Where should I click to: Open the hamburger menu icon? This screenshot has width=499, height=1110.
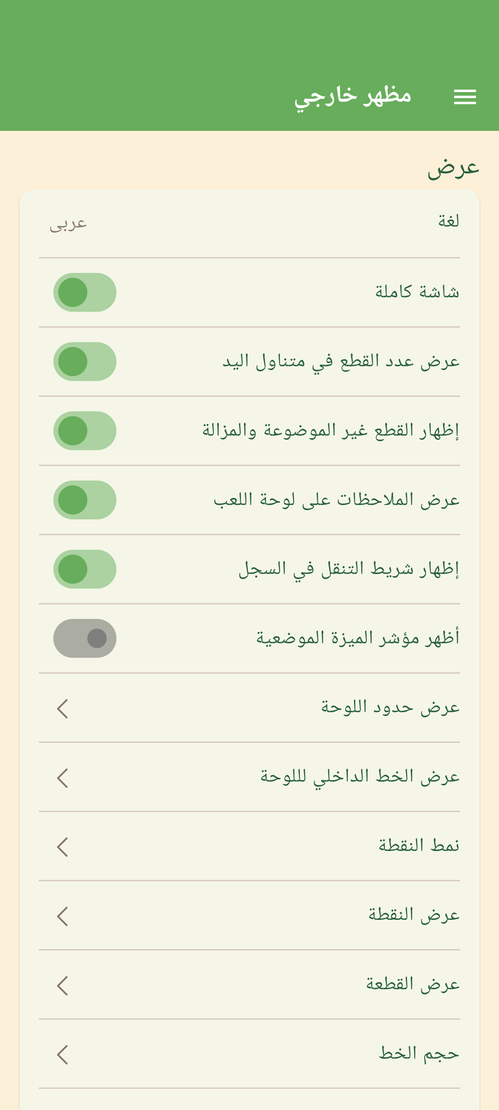tap(465, 97)
